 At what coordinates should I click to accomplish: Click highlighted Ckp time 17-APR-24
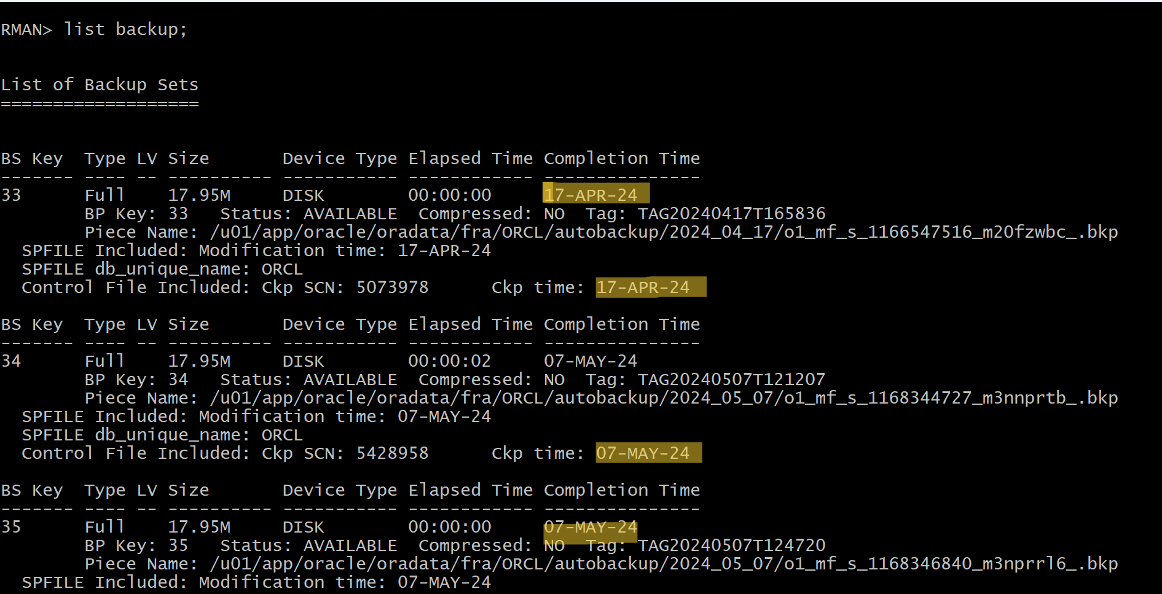[x=643, y=287]
